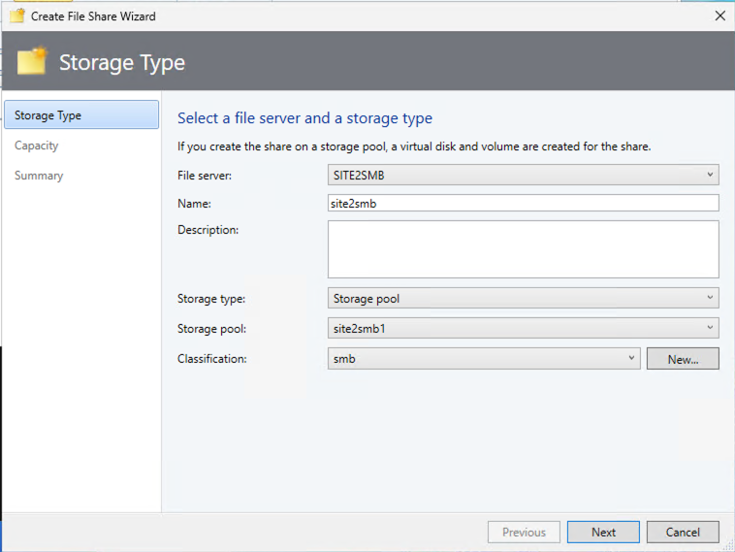
Task: Expand the Storage pool dropdown showing site2smb1
Action: tap(524, 328)
